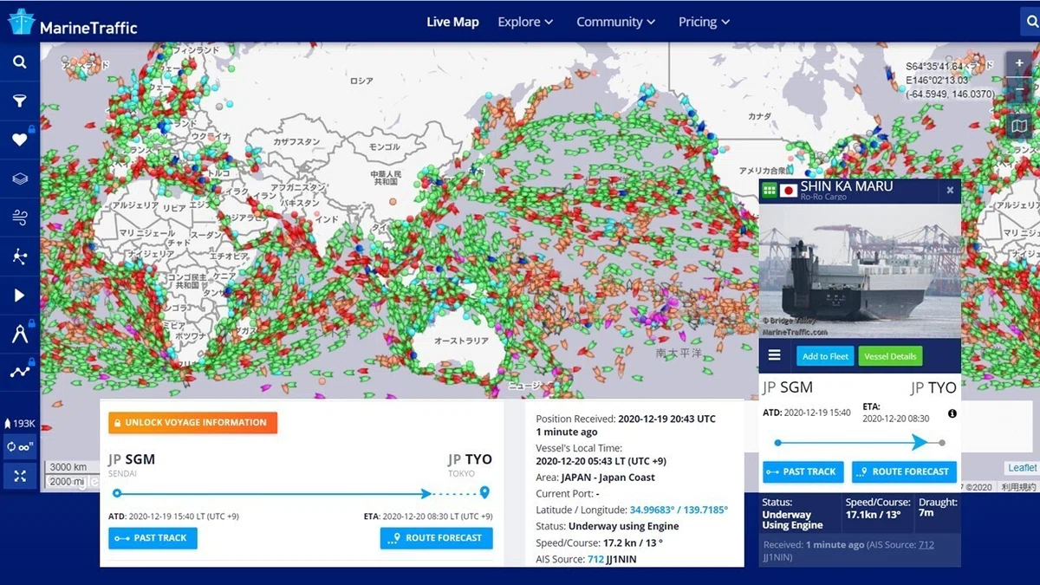Click ROUTE FORECAST in the vessel popup

(904, 471)
